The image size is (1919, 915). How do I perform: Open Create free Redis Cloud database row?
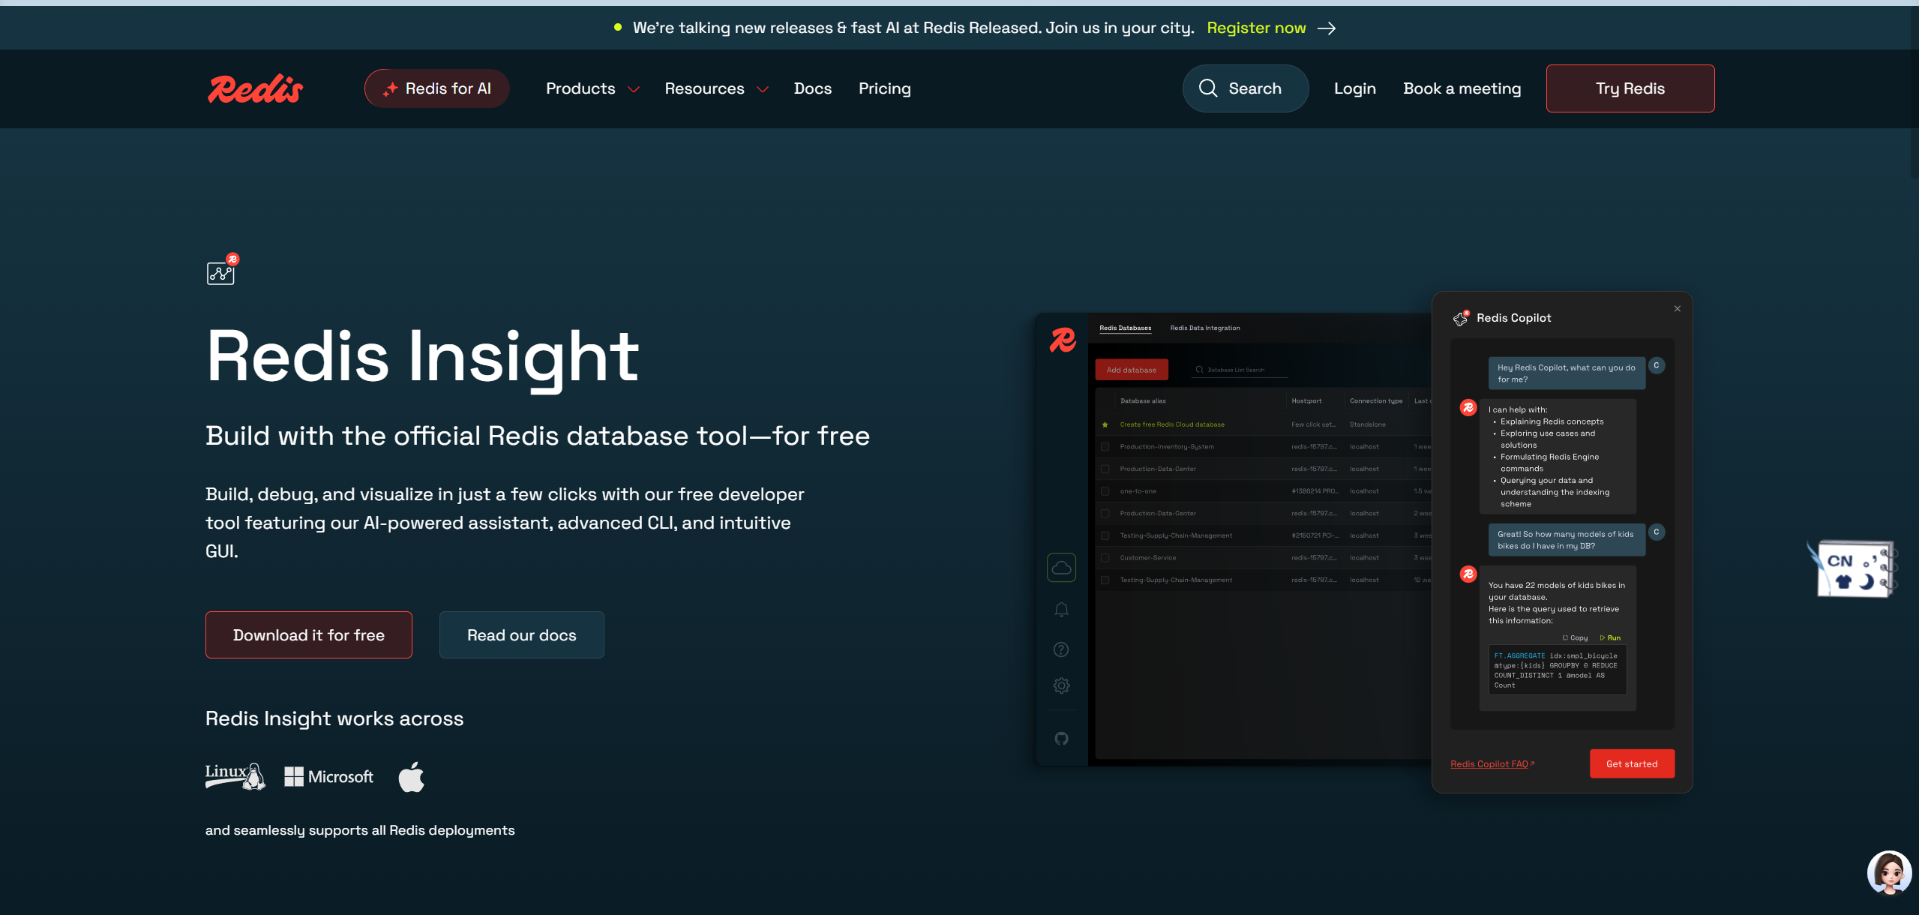[1172, 424]
